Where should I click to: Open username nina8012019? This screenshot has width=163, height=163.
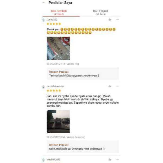pyautogui.click(x=53, y=159)
